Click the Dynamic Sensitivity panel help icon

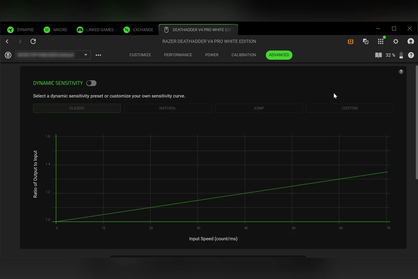[401, 71]
